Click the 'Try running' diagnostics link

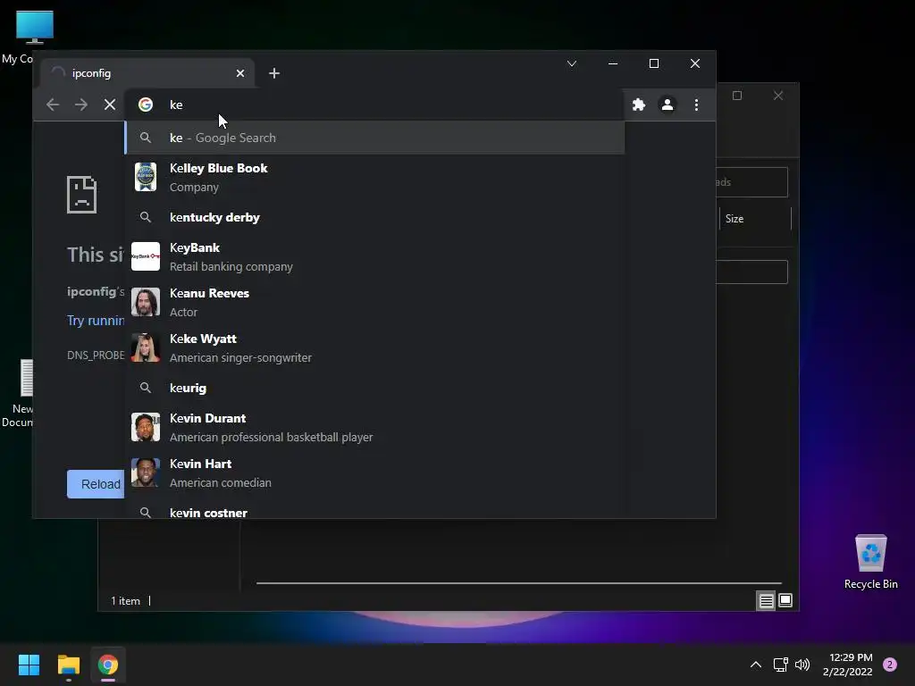96,321
